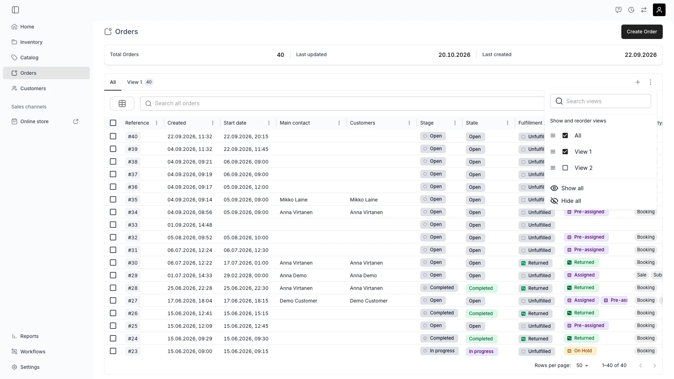Image resolution: width=674 pixels, height=379 pixels.
Task: Open Online store external link icon
Action: (x=76, y=121)
